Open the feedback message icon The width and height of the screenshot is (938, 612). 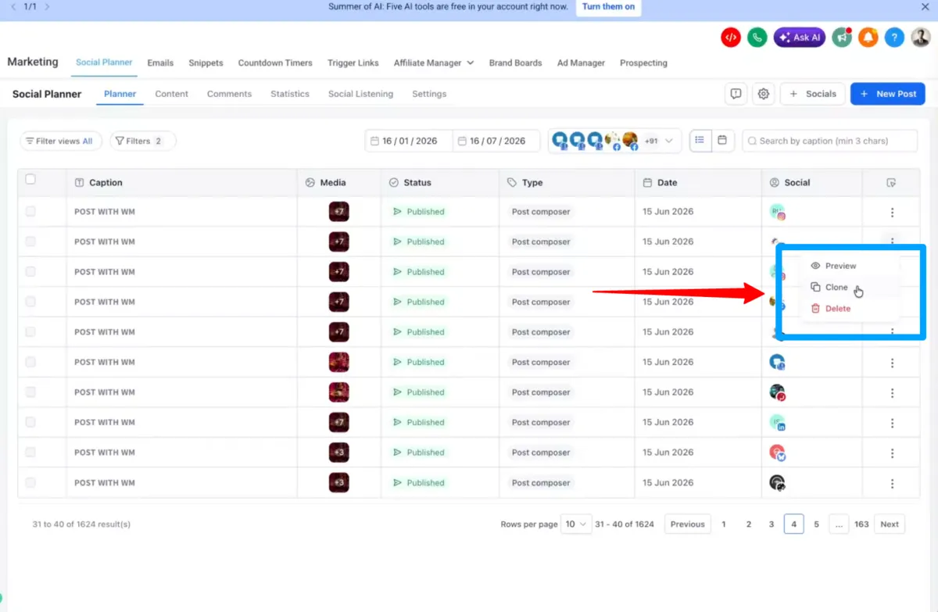tap(736, 94)
